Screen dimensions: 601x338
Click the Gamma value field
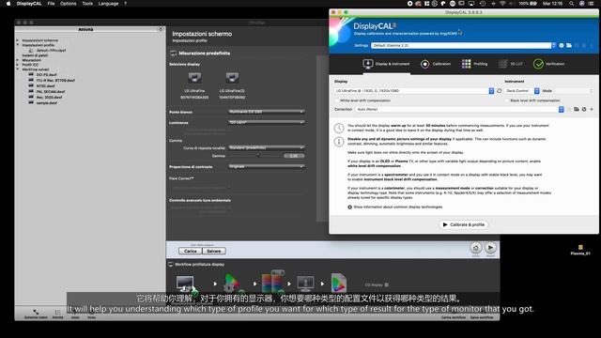294,156
